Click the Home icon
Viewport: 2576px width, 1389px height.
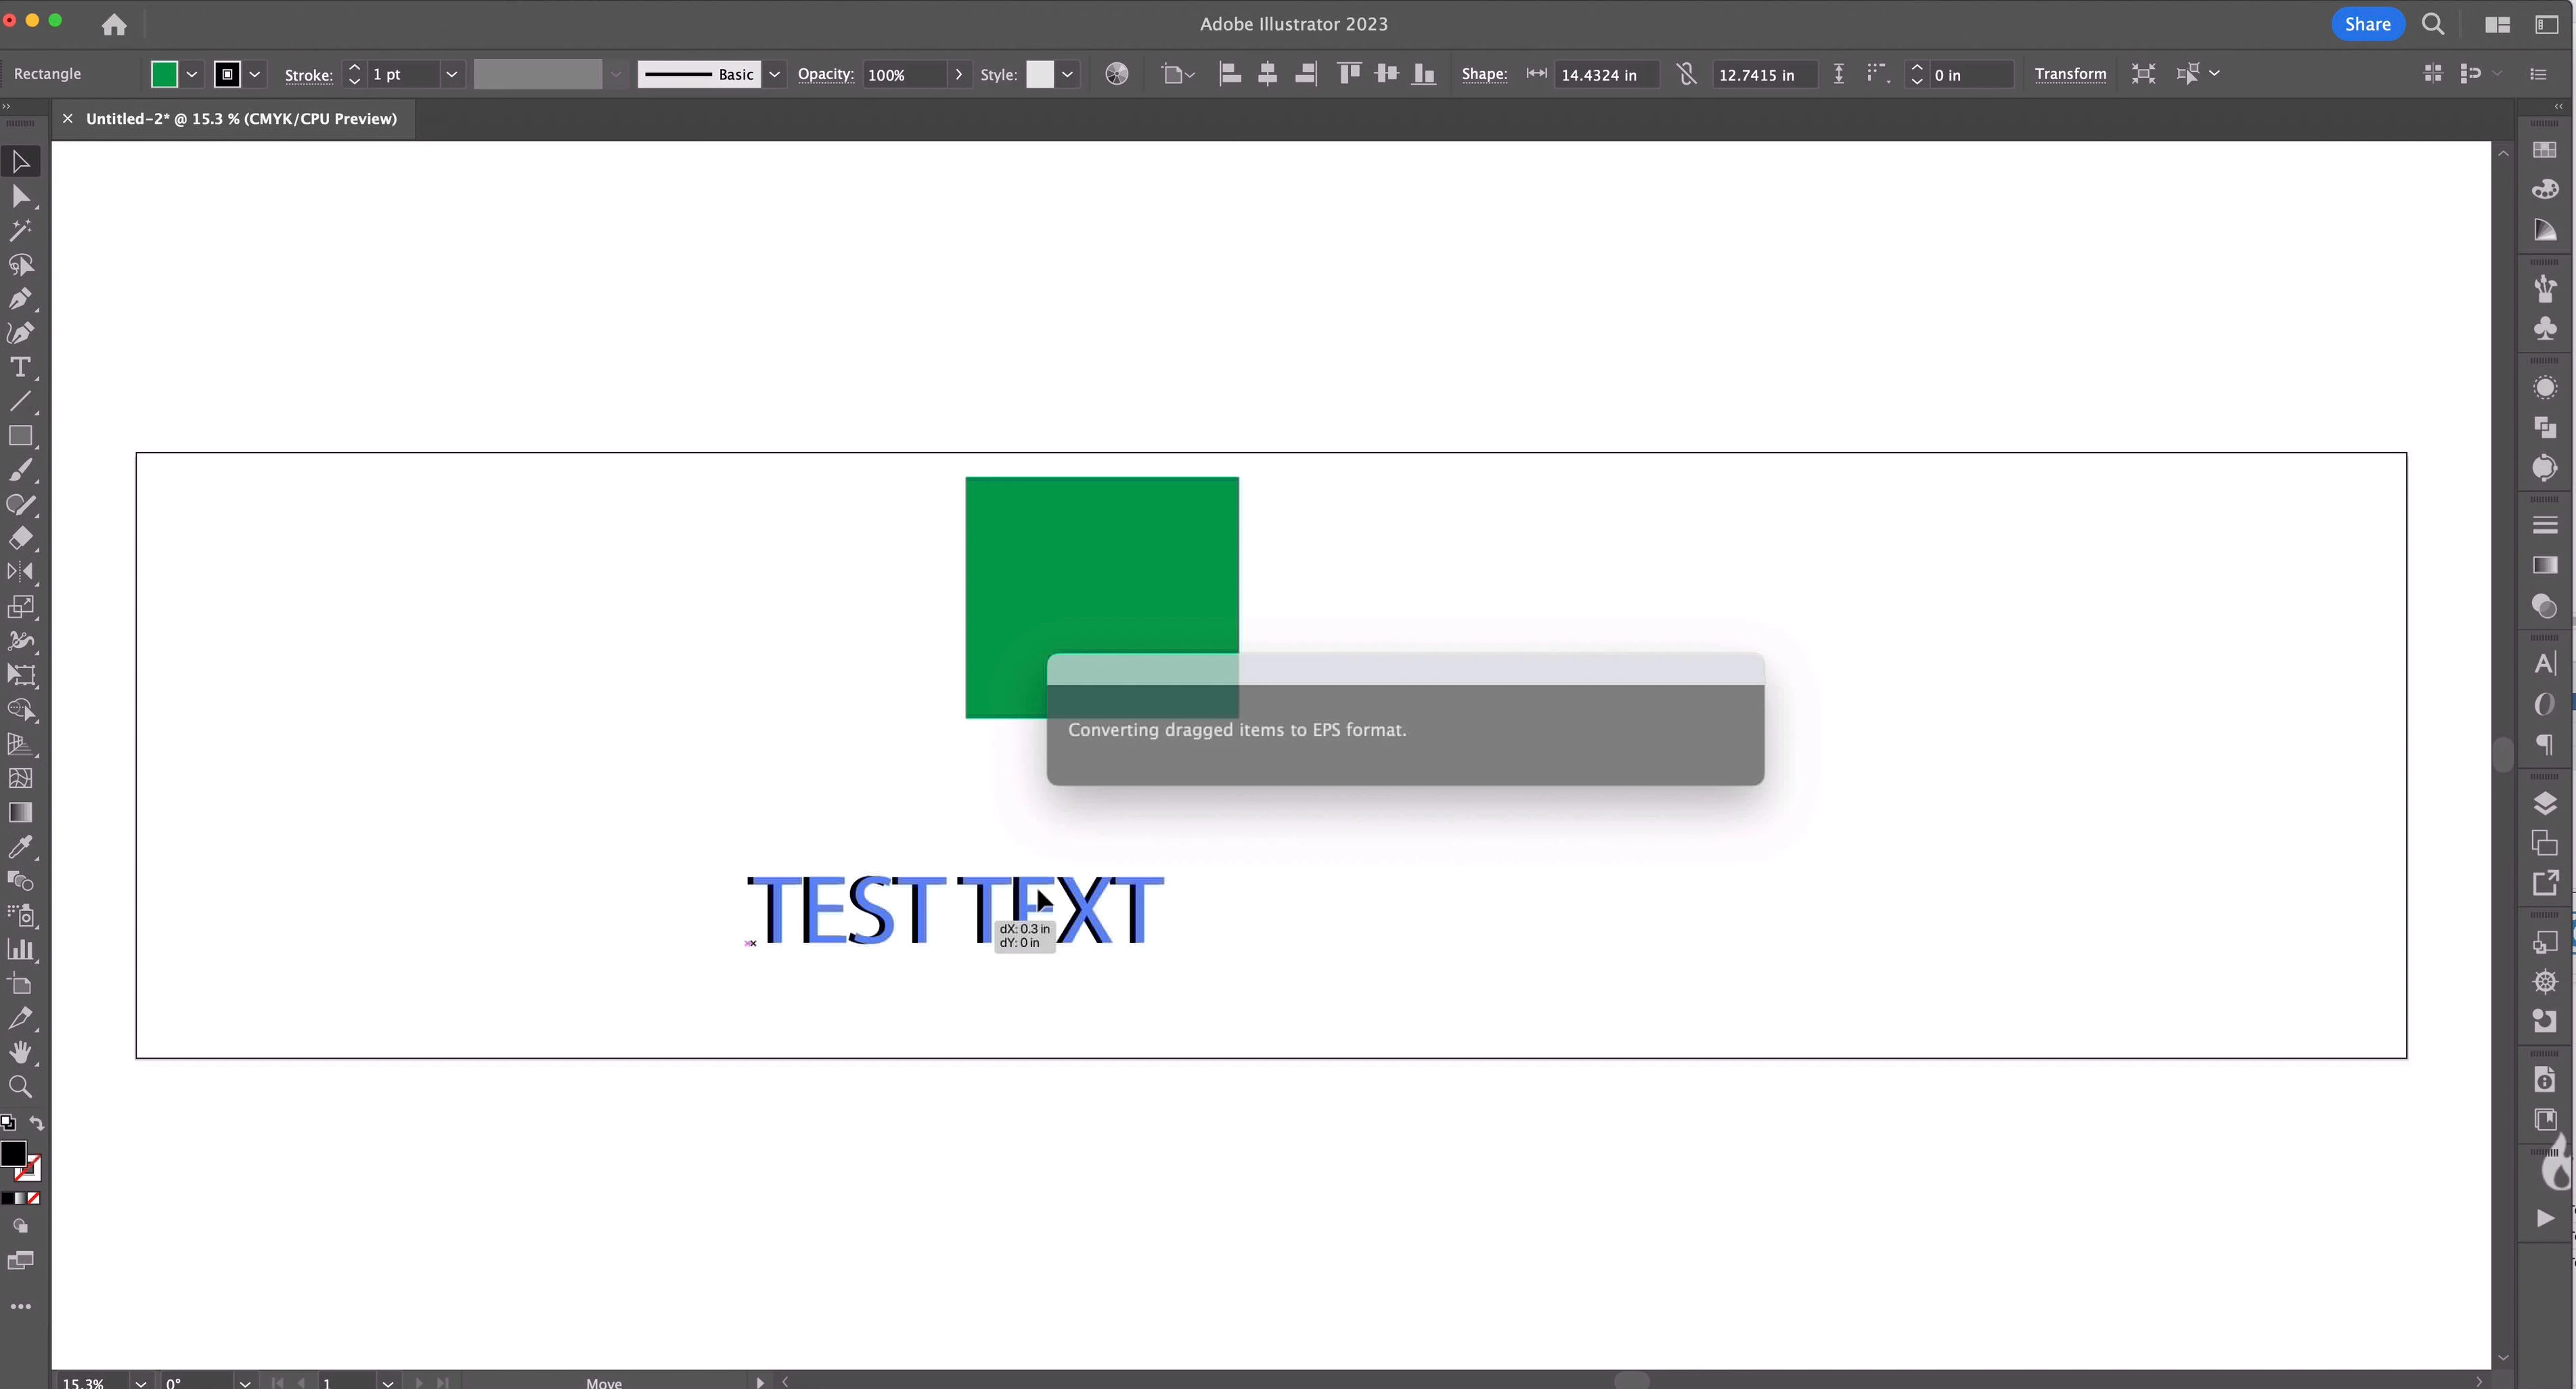(x=114, y=25)
